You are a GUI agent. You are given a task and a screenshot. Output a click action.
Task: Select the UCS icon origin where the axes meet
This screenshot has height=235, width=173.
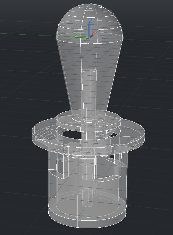click(90, 37)
